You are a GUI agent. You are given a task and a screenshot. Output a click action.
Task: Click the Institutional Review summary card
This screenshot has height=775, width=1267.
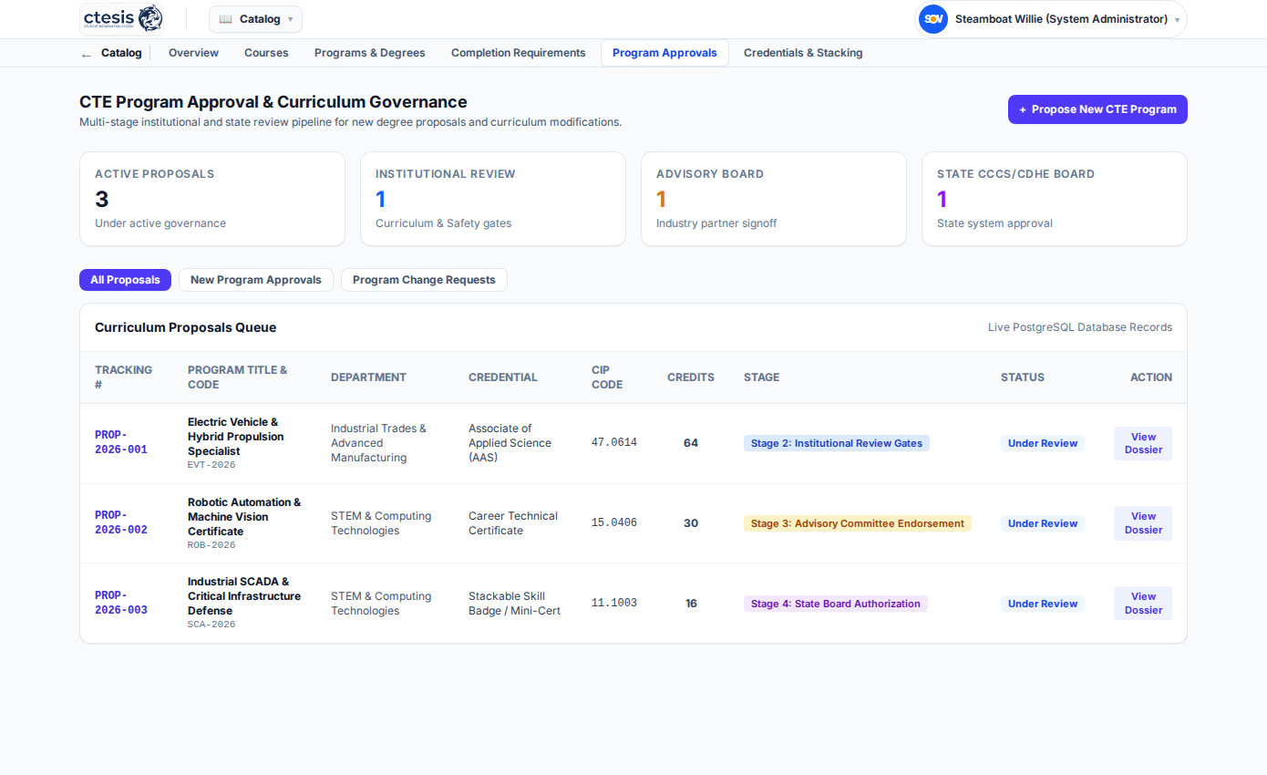pos(493,199)
